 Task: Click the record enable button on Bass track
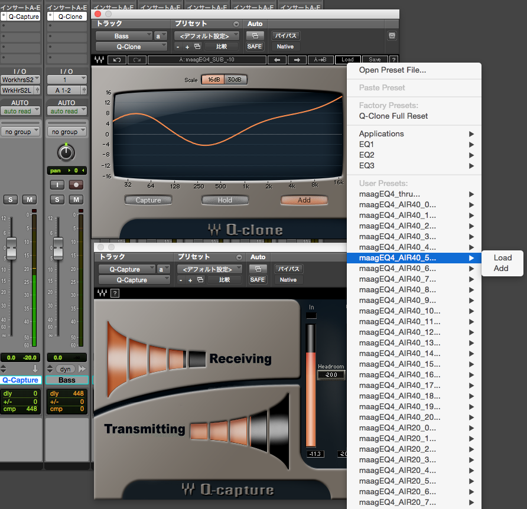76,184
